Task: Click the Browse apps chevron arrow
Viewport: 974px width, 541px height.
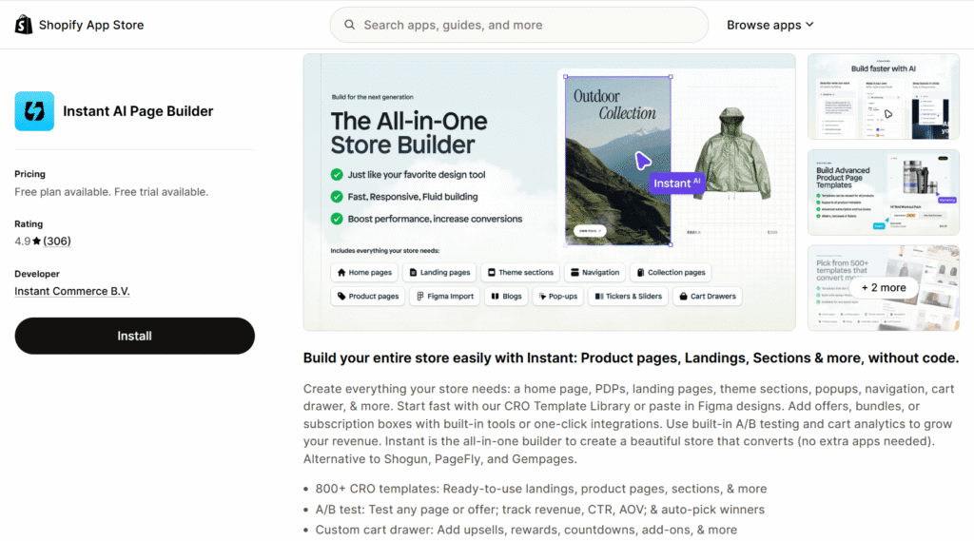Action: point(809,25)
